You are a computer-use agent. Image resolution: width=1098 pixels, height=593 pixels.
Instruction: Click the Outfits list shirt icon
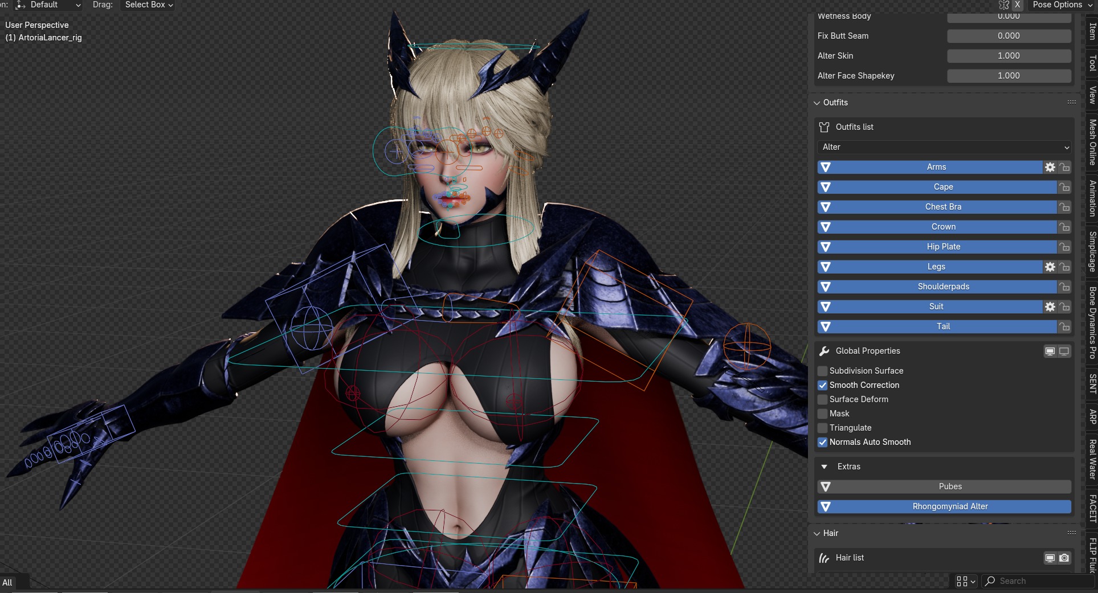[824, 127]
